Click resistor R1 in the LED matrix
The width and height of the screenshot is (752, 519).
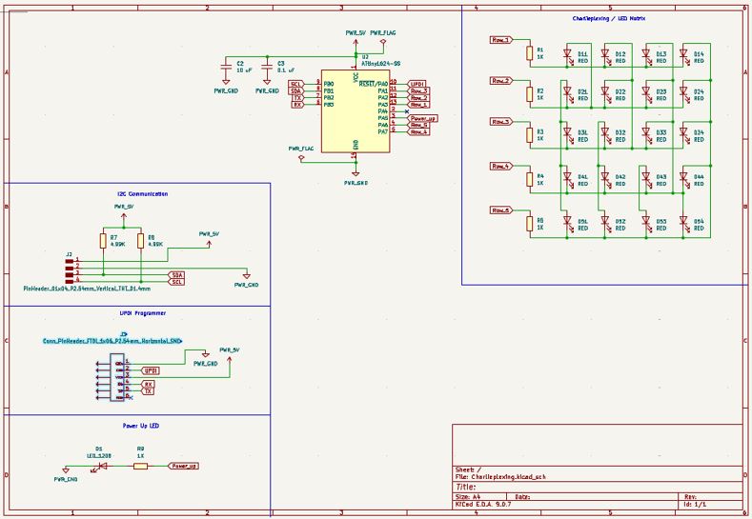pos(530,53)
